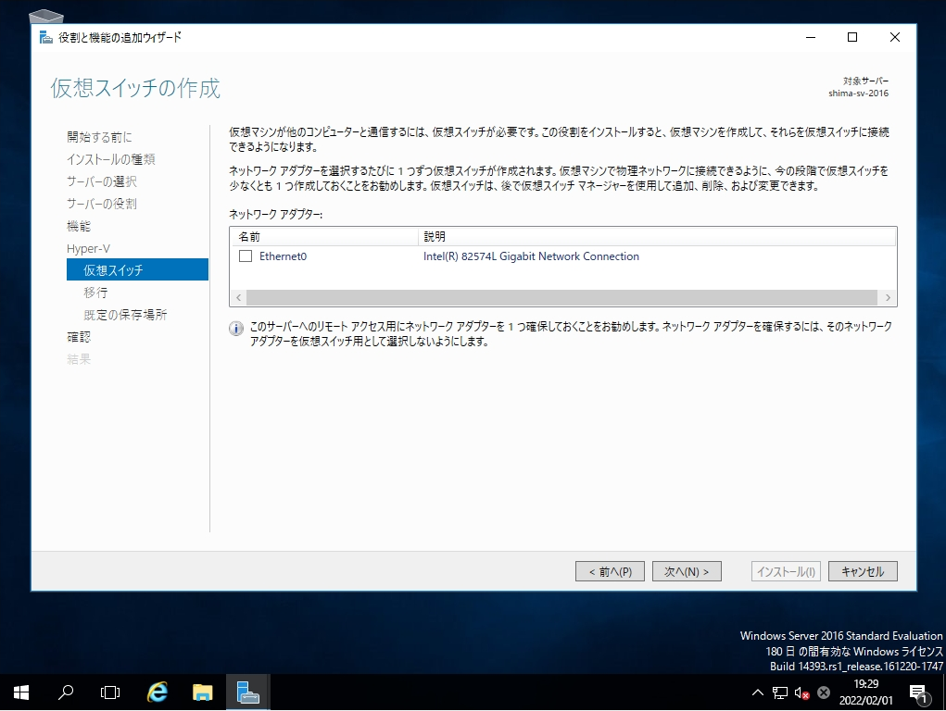The image size is (946, 711).
Task: Open the taskbar search magnifier
Action: [66, 692]
